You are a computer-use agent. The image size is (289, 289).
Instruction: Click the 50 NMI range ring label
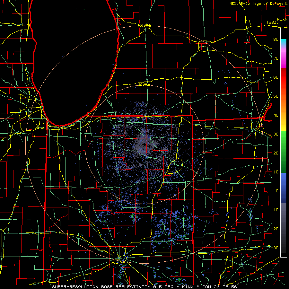(144, 85)
